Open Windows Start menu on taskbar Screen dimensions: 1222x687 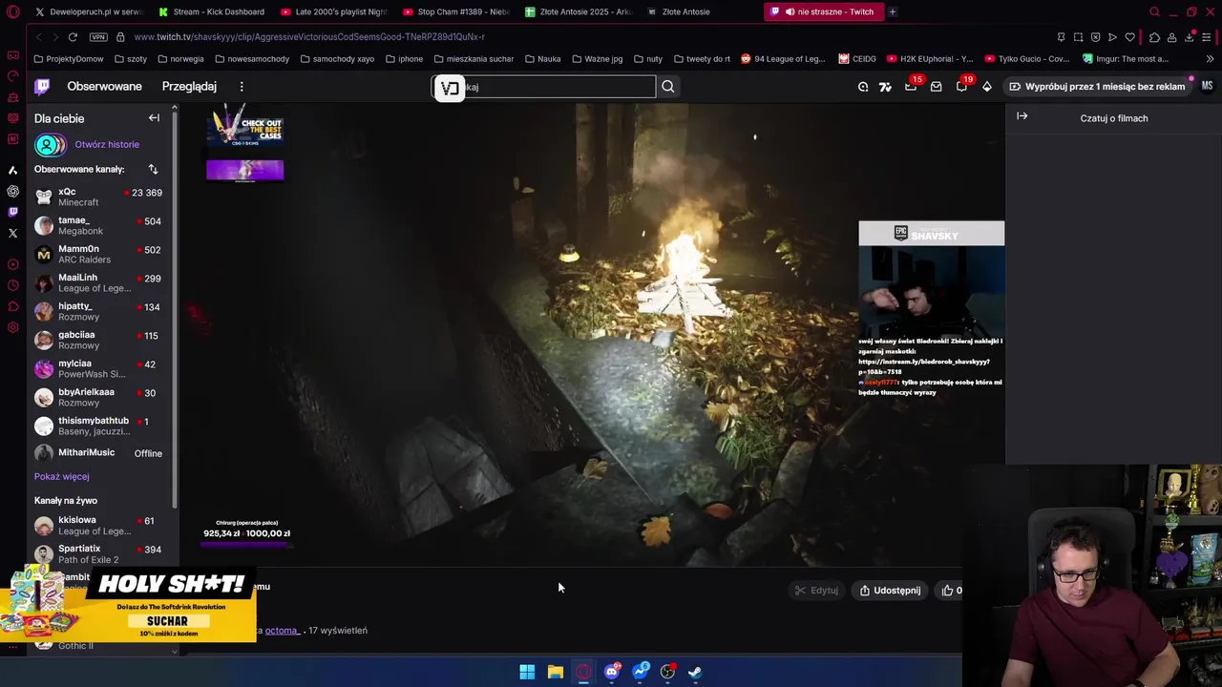click(x=527, y=672)
